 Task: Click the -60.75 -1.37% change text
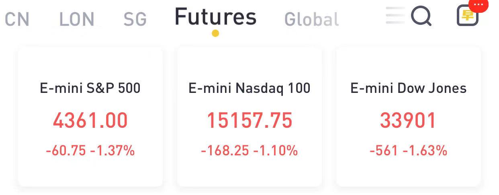pos(90,151)
